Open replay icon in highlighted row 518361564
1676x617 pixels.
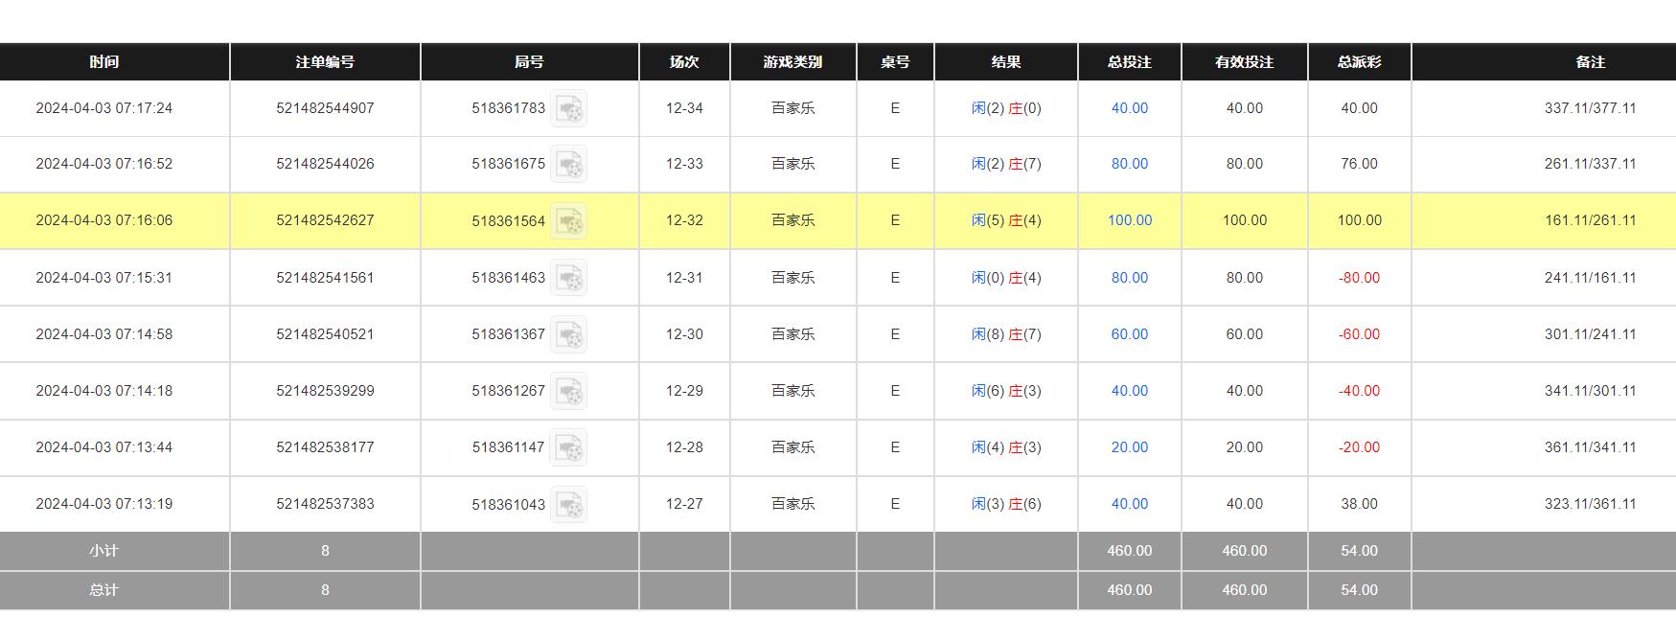pos(568,221)
